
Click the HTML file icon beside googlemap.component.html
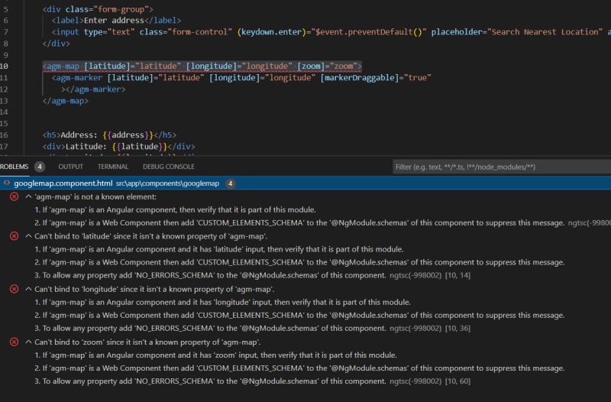pos(7,183)
